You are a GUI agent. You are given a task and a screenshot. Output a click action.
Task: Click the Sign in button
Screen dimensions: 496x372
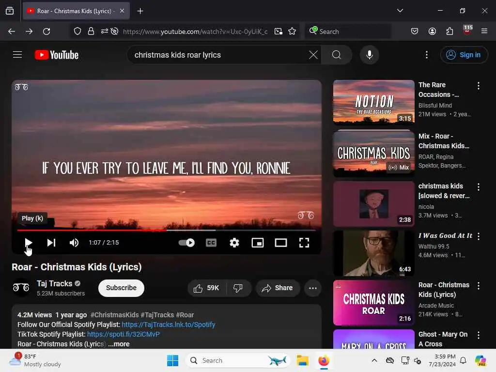coord(464,55)
